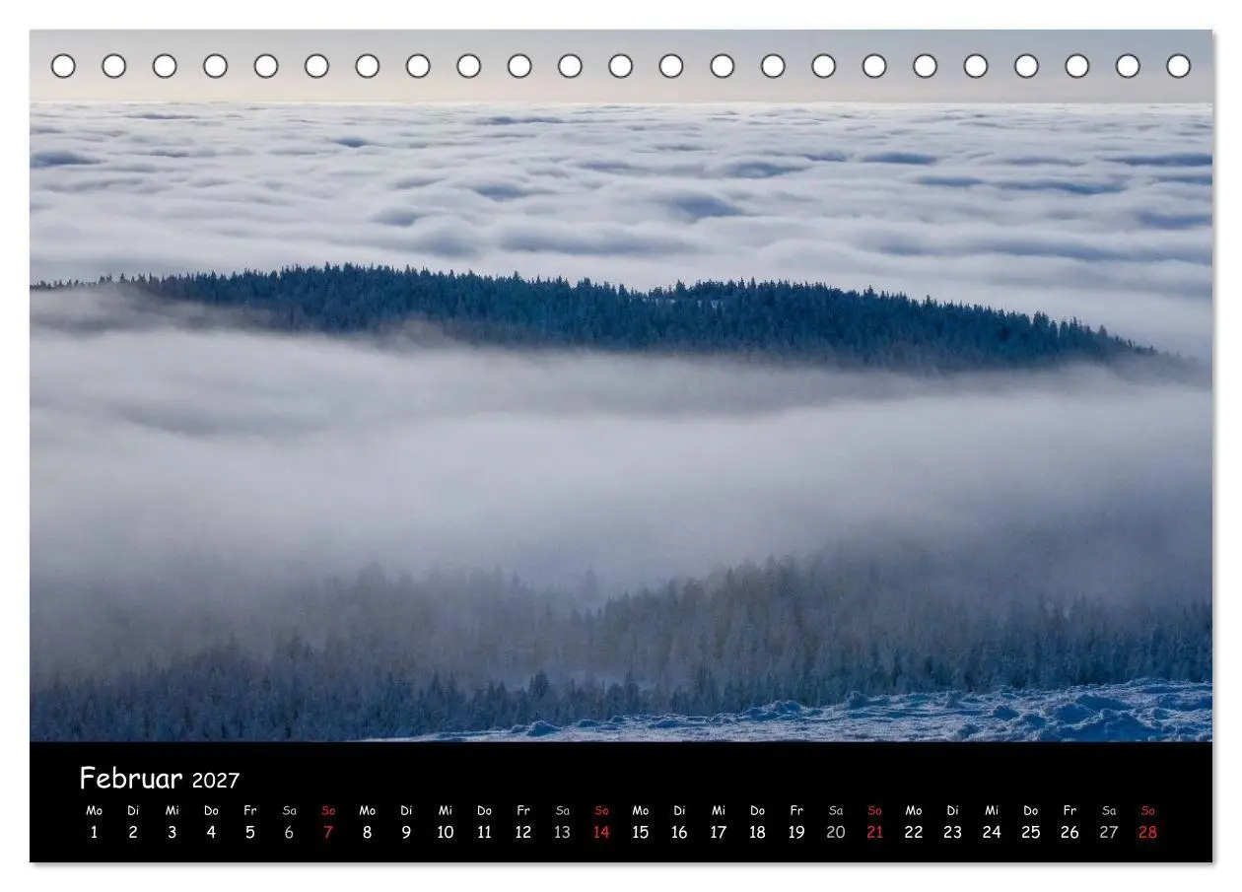Select day 23 in the calendar
This screenshot has height=892, width=1242.
(952, 832)
